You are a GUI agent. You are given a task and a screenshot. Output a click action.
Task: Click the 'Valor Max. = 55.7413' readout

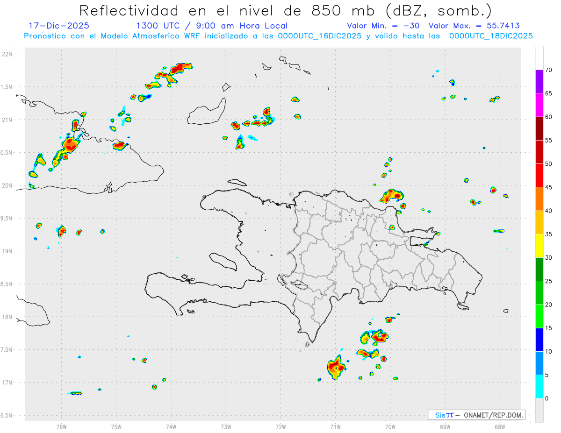coord(474,26)
